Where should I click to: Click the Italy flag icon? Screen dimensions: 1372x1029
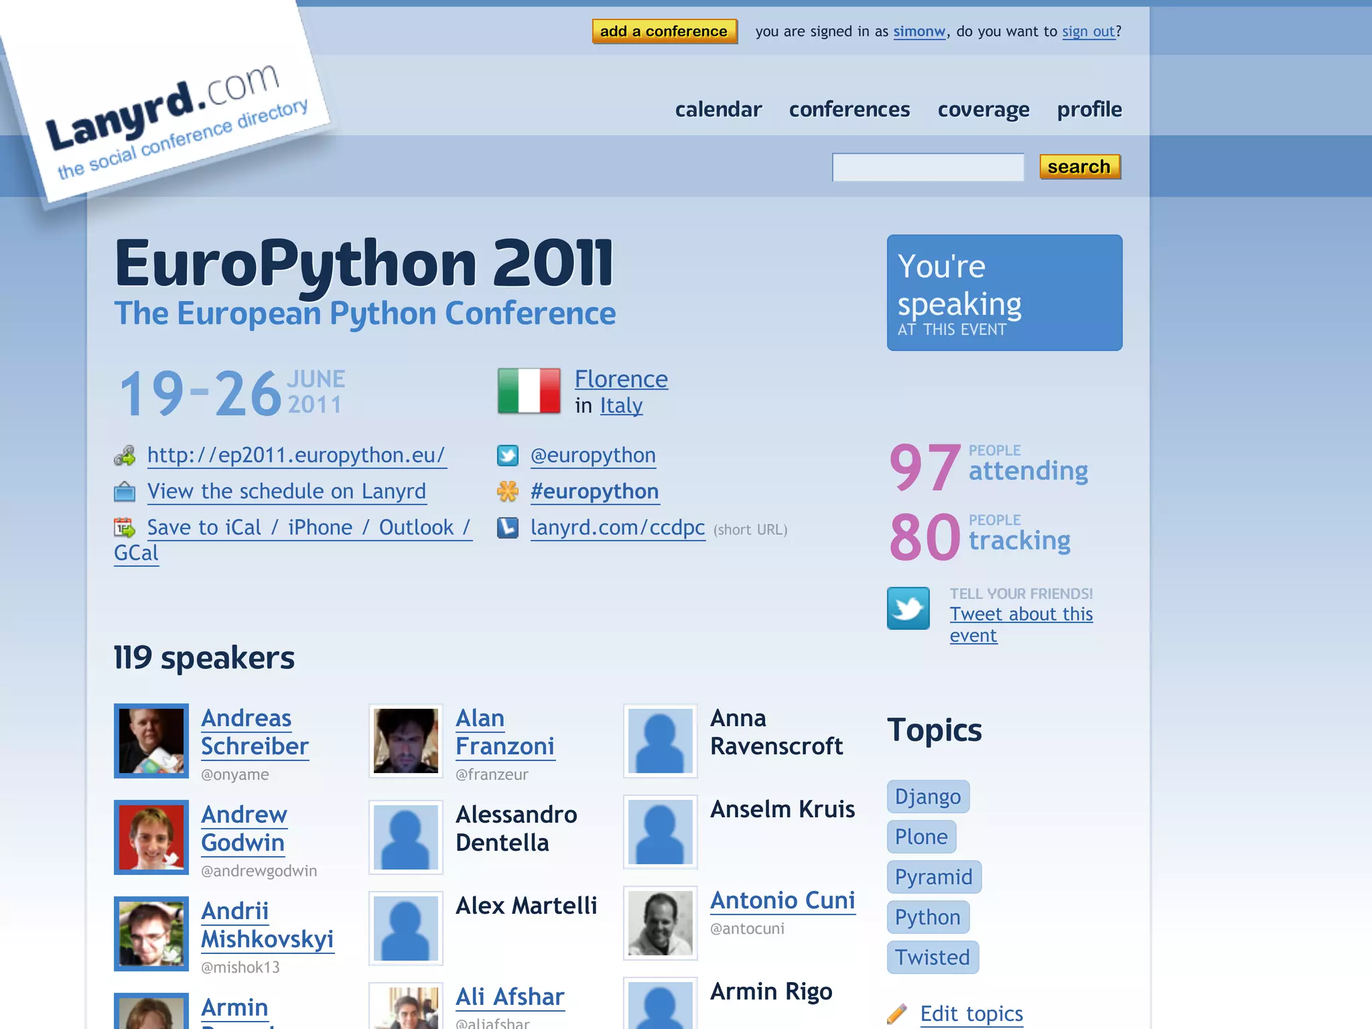click(x=529, y=391)
